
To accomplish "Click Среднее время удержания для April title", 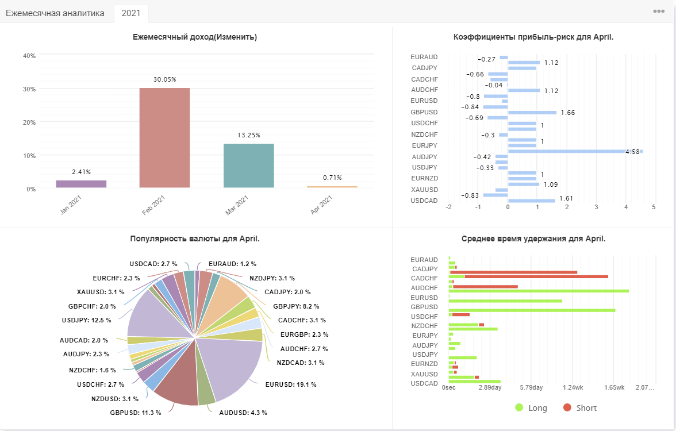I will (533, 239).
